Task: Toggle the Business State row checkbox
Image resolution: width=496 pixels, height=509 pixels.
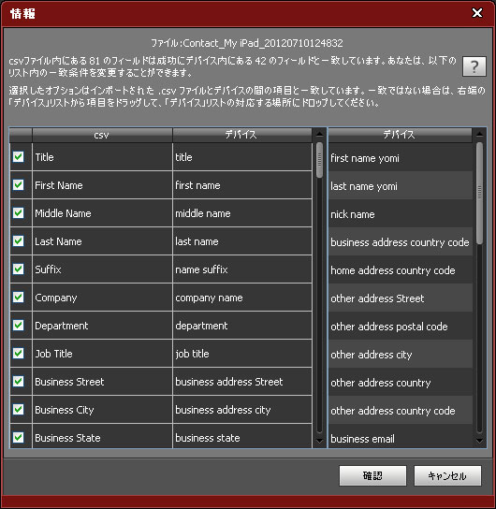Action: coord(18,438)
